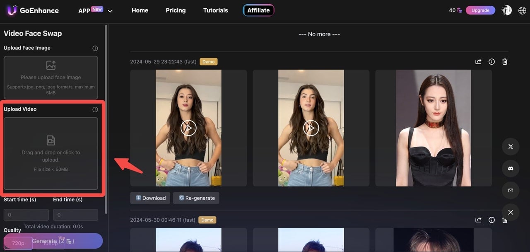Focus the End time input field
The width and height of the screenshot is (530, 252).
pyautogui.click(x=75, y=215)
